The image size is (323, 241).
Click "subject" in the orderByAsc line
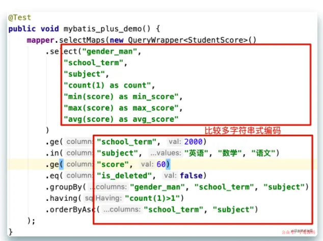(233, 210)
